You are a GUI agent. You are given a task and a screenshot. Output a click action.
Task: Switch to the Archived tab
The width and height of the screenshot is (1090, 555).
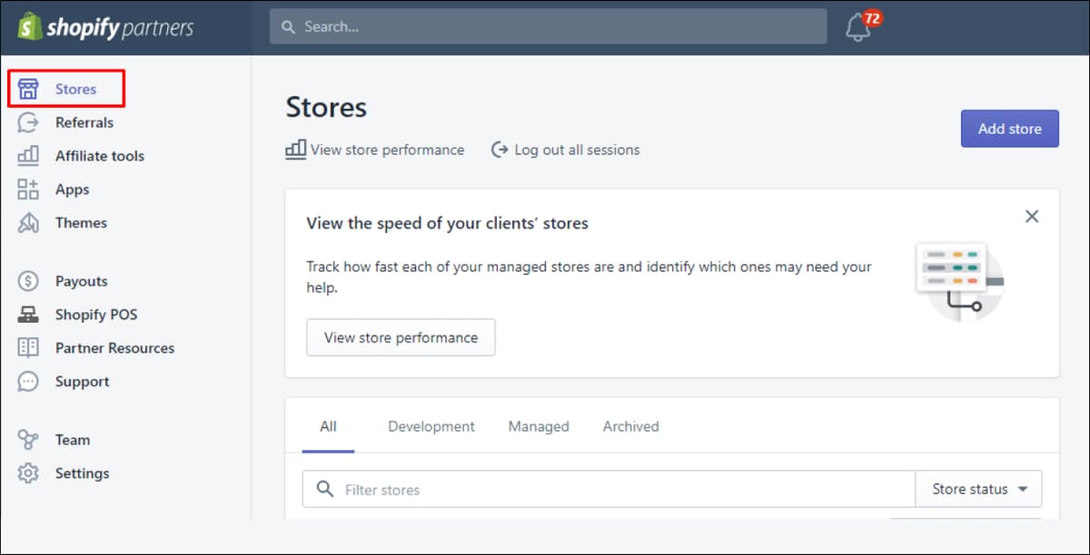[631, 426]
